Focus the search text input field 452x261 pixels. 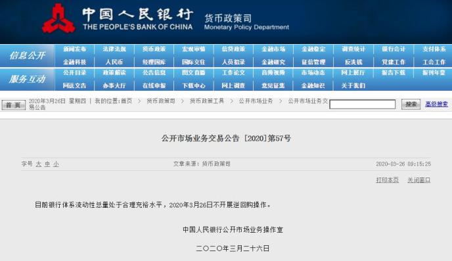coord(363,104)
